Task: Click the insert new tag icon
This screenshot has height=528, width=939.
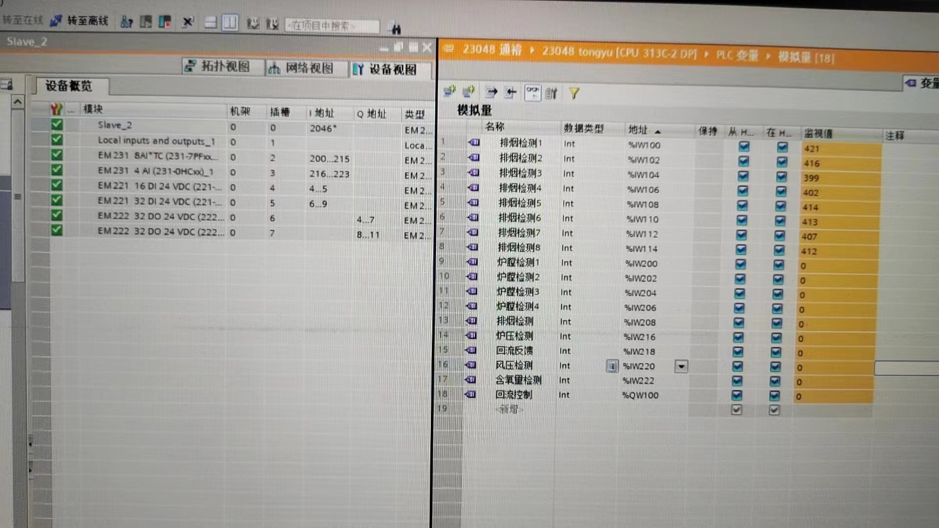Action: pyautogui.click(x=449, y=91)
